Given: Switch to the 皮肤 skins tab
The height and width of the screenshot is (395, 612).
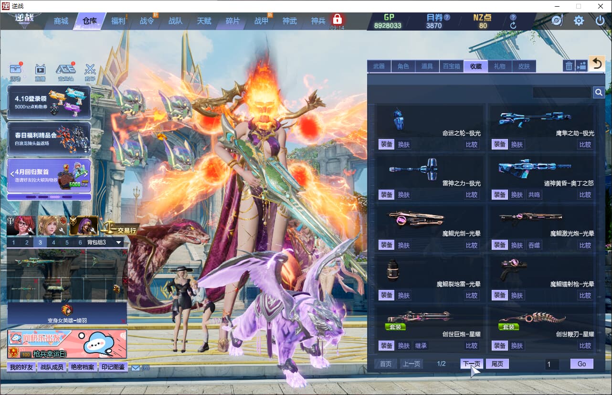Looking at the screenshot, I should point(524,66).
